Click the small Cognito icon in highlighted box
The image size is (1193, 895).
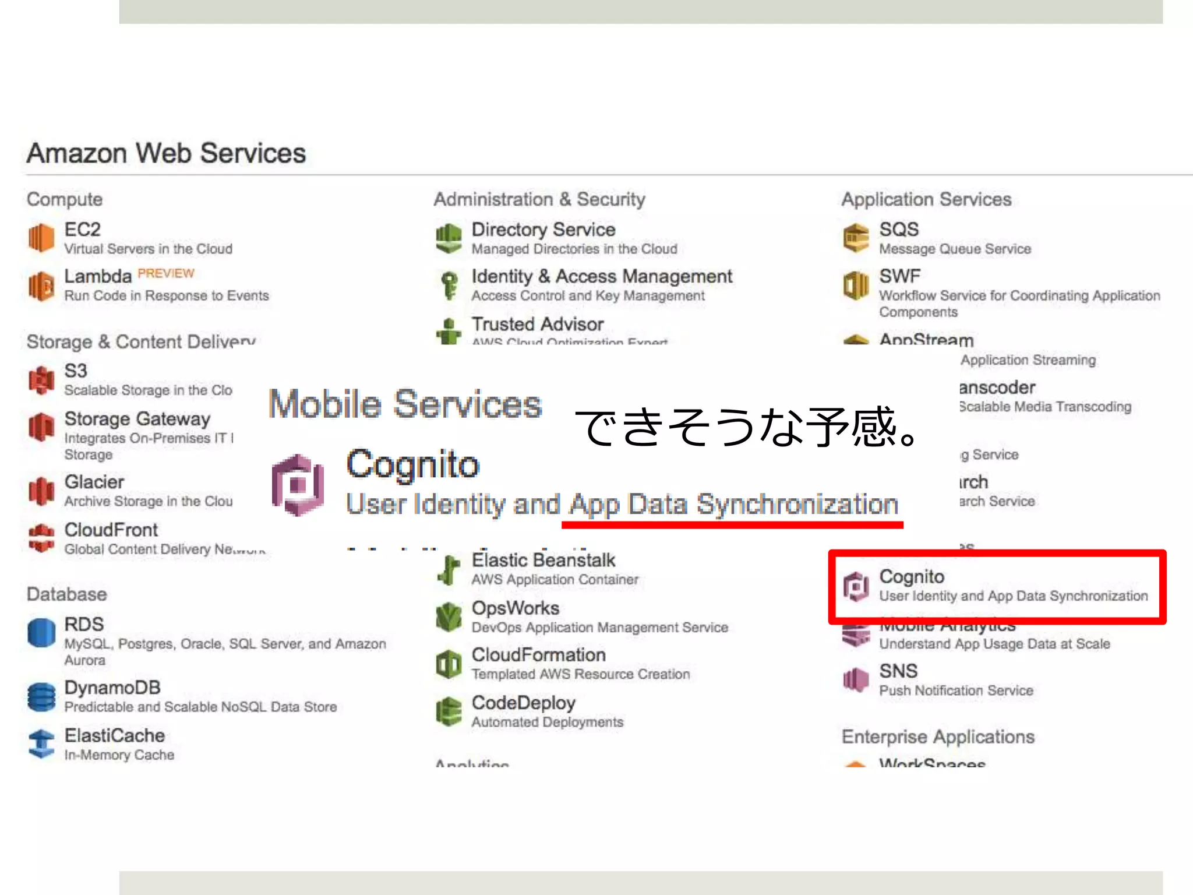(x=856, y=586)
